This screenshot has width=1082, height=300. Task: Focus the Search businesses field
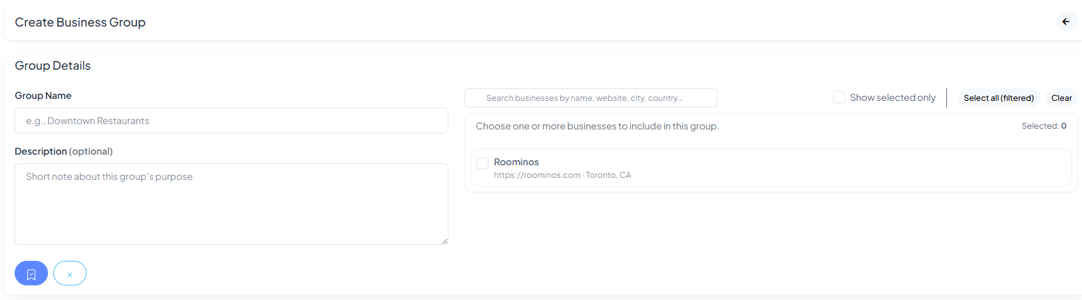tap(590, 98)
